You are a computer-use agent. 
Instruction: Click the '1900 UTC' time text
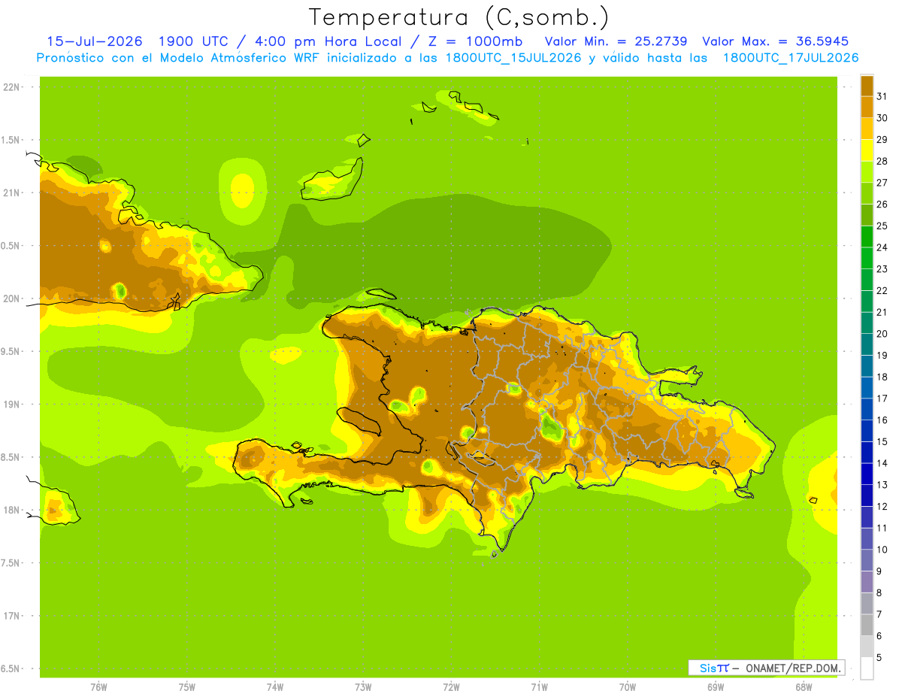pos(194,41)
